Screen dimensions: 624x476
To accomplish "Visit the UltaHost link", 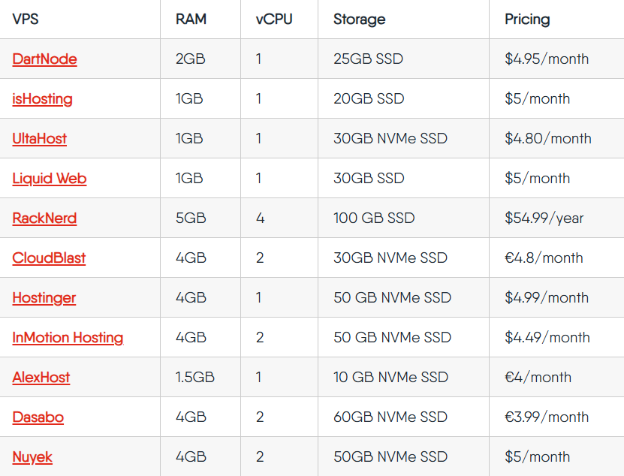I will 39,138.
